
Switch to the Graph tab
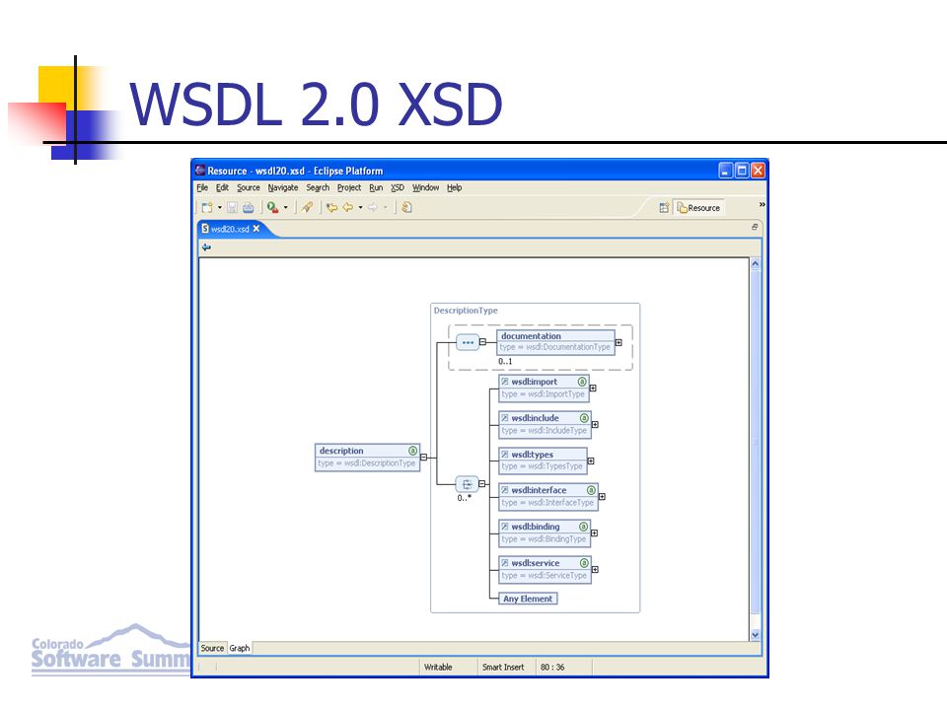[240, 649]
